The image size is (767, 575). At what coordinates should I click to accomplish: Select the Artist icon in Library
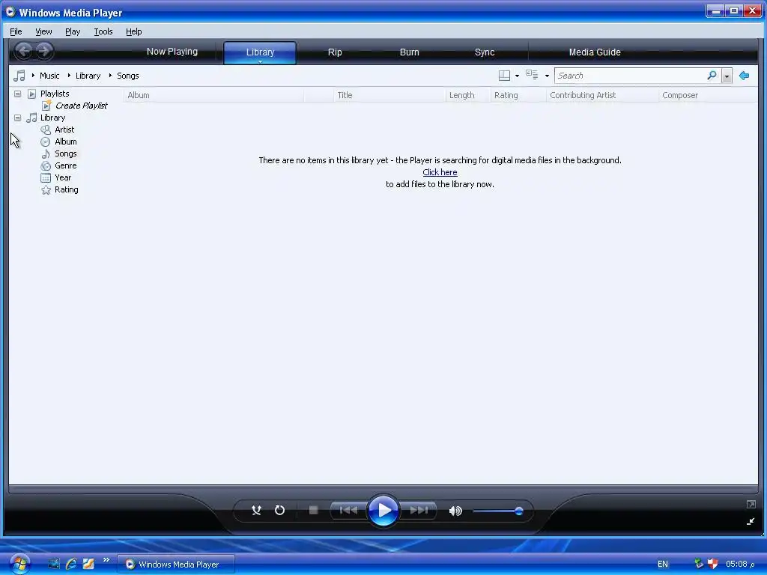click(46, 130)
